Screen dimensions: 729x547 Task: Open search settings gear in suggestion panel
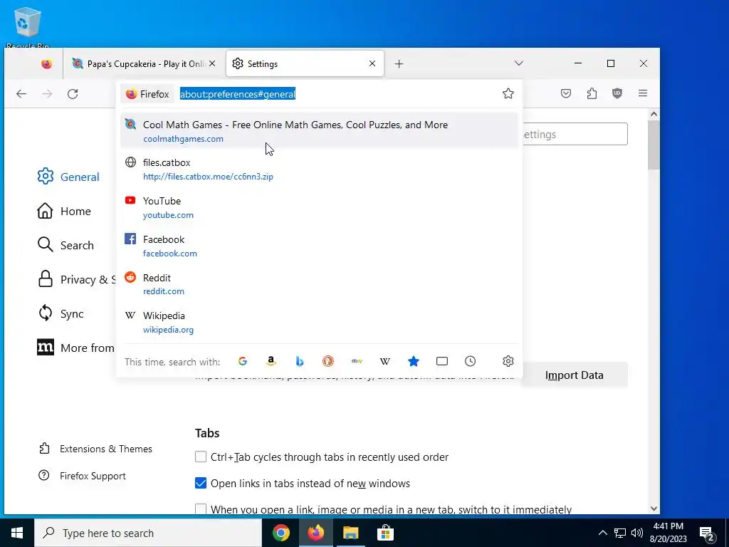(x=508, y=361)
